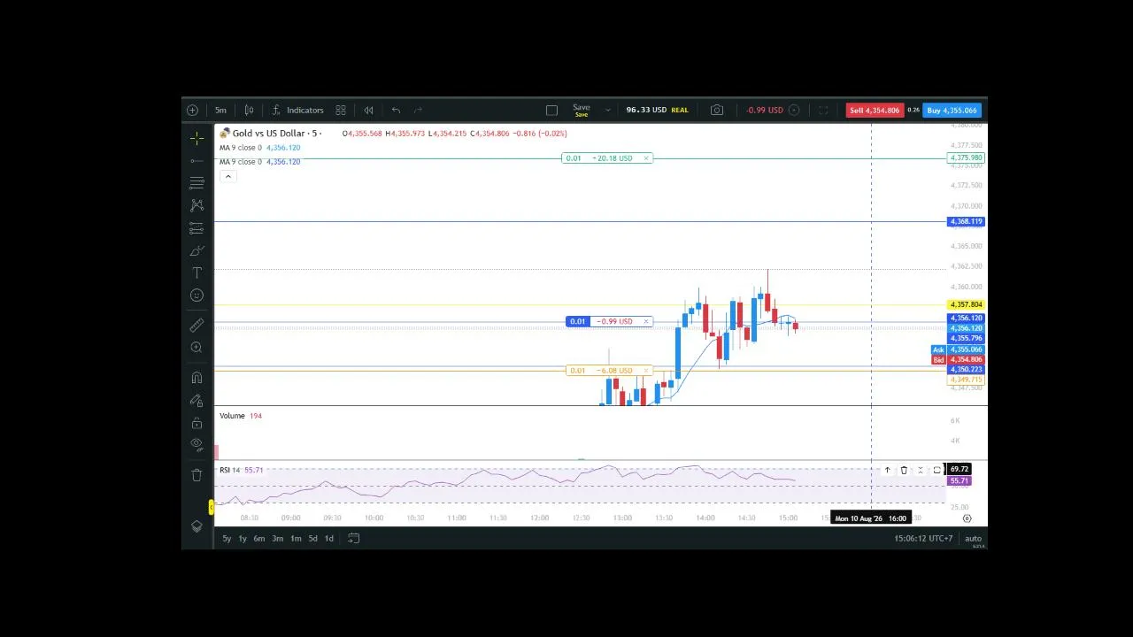1133x637 pixels.
Task: Select the crosshair cursor tool
Action: (x=197, y=138)
